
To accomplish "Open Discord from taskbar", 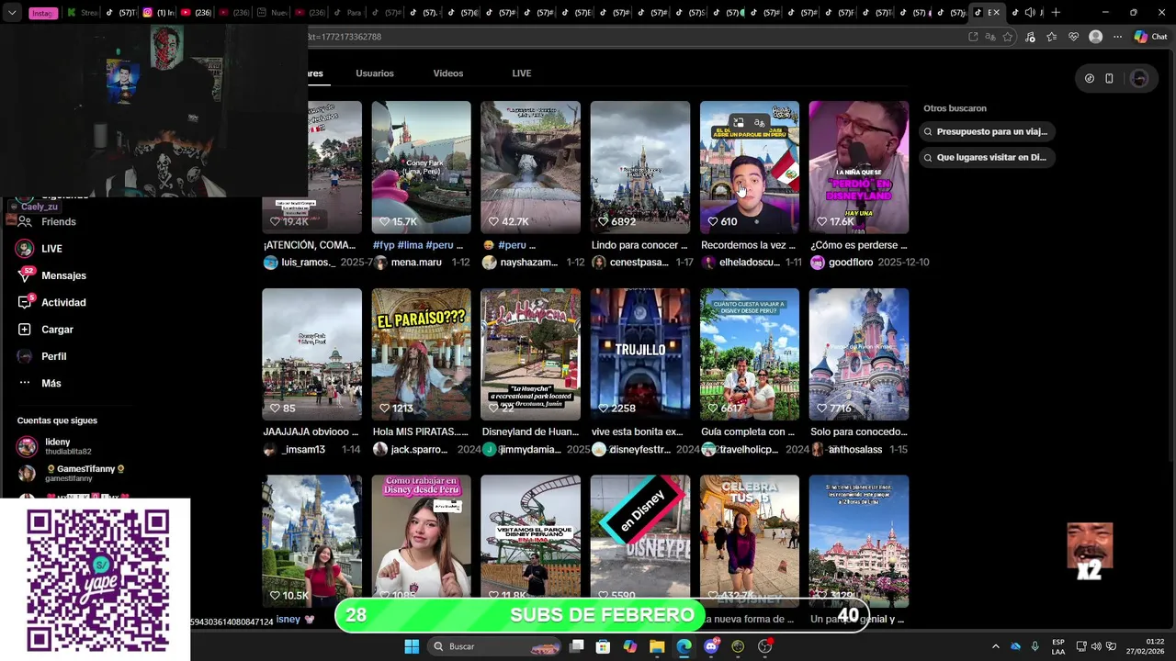I will point(711,646).
